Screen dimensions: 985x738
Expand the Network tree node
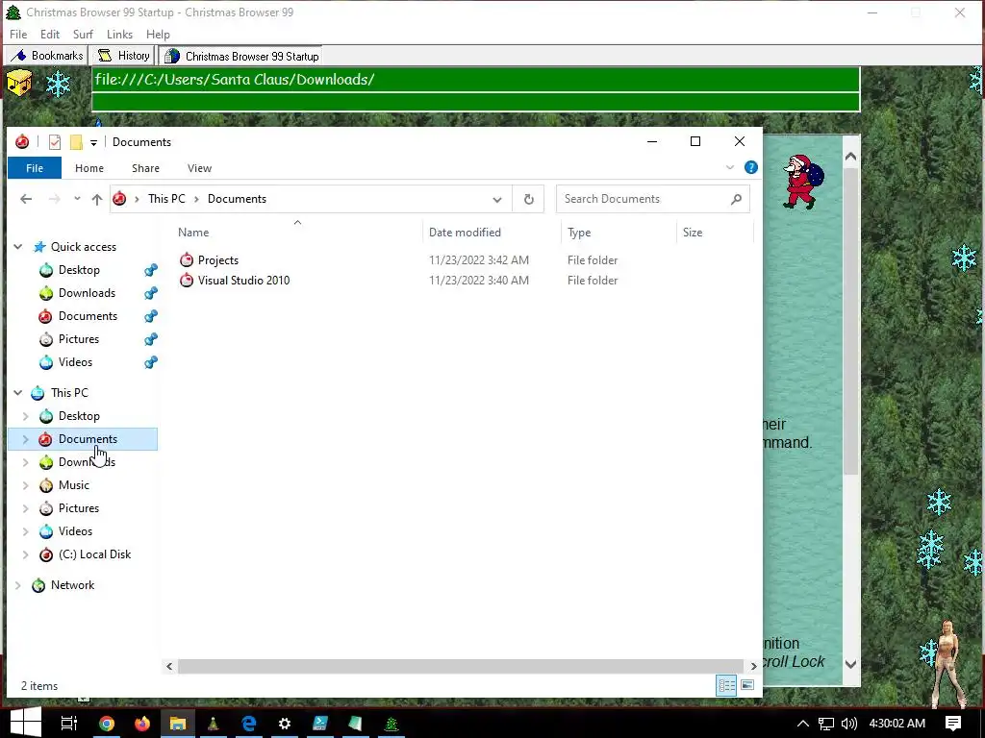[17, 585]
